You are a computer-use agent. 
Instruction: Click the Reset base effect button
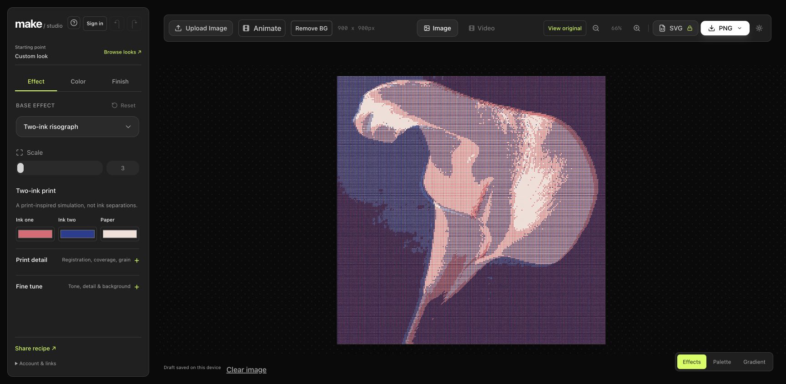coord(124,105)
